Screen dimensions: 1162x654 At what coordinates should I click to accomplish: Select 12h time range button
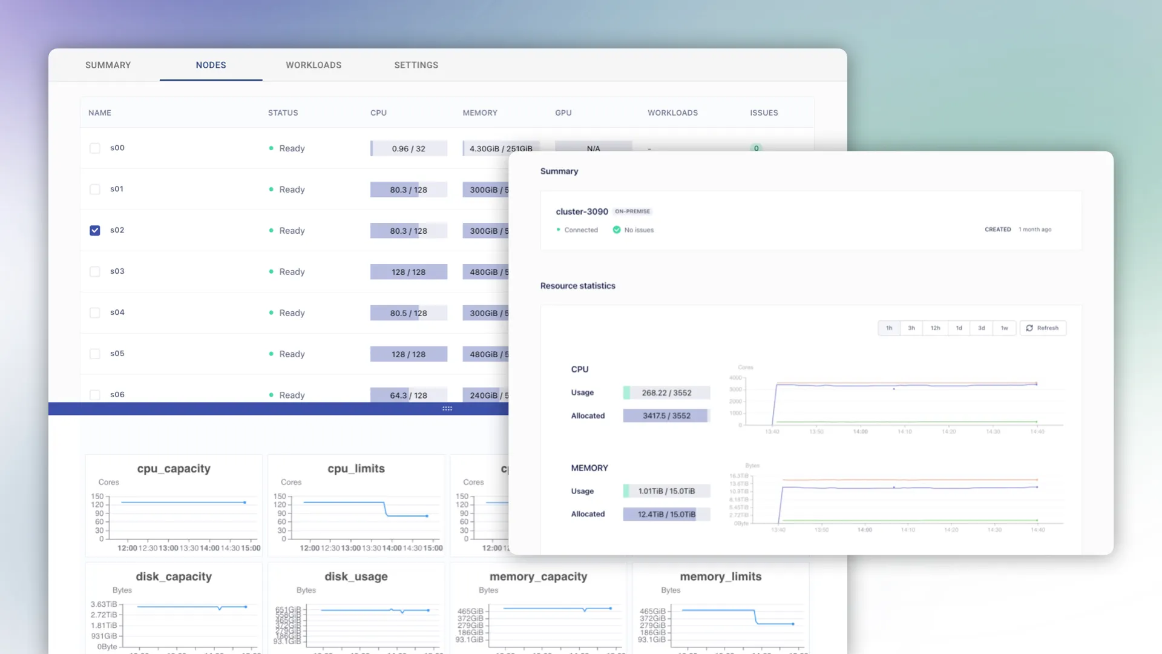[935, 328]
